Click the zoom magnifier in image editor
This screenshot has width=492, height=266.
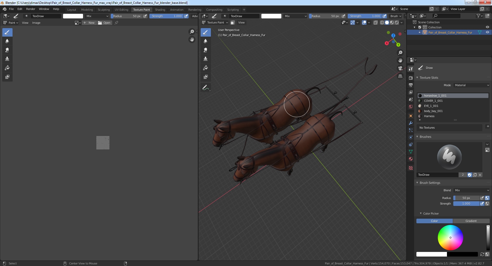[192, 32]
